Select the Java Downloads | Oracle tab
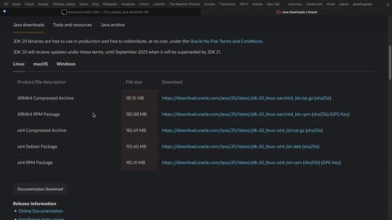Viewport: 392px width, 220px height. tap(296, 12)
